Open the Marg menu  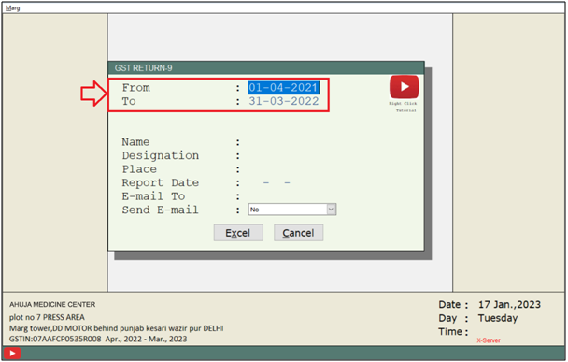13,7
